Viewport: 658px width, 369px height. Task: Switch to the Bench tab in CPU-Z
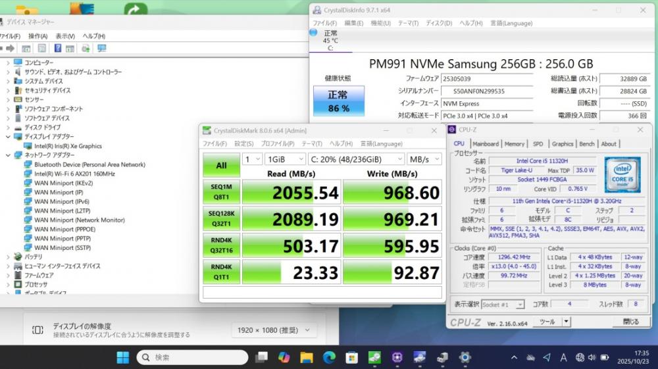(x=587, y=144)
